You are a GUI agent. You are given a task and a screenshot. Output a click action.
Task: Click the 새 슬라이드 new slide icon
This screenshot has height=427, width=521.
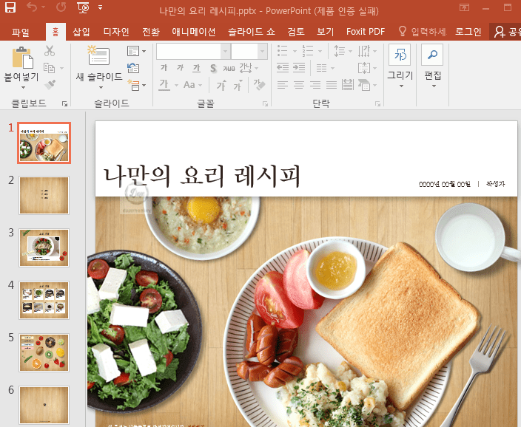pos(98,55)
